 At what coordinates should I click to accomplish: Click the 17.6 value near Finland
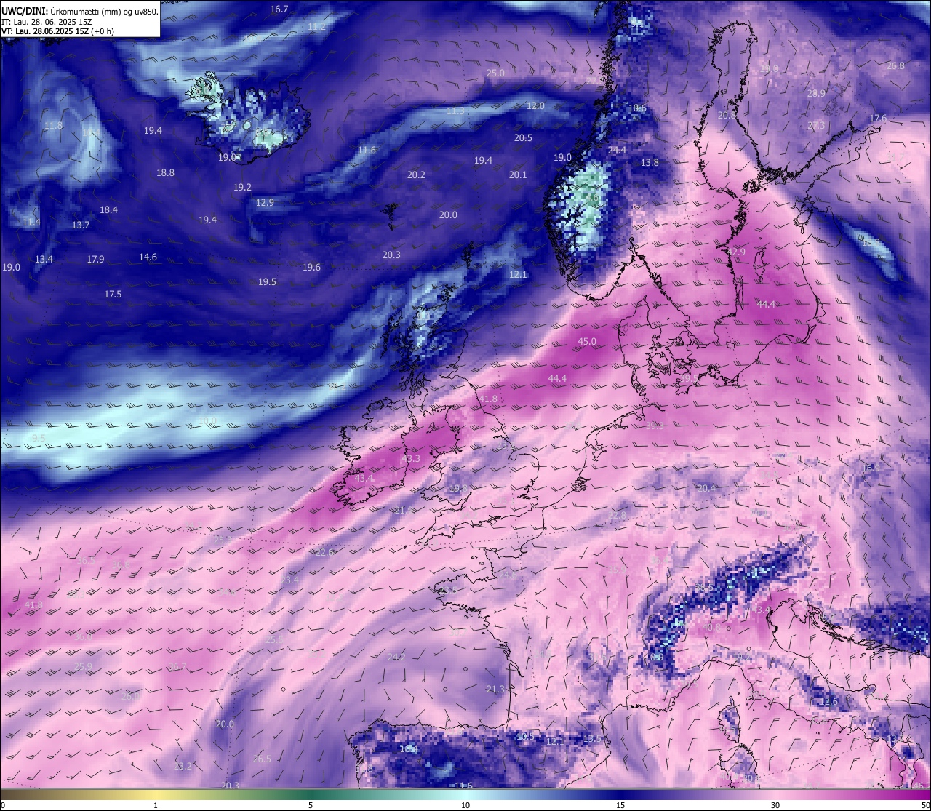click(878, 118)
